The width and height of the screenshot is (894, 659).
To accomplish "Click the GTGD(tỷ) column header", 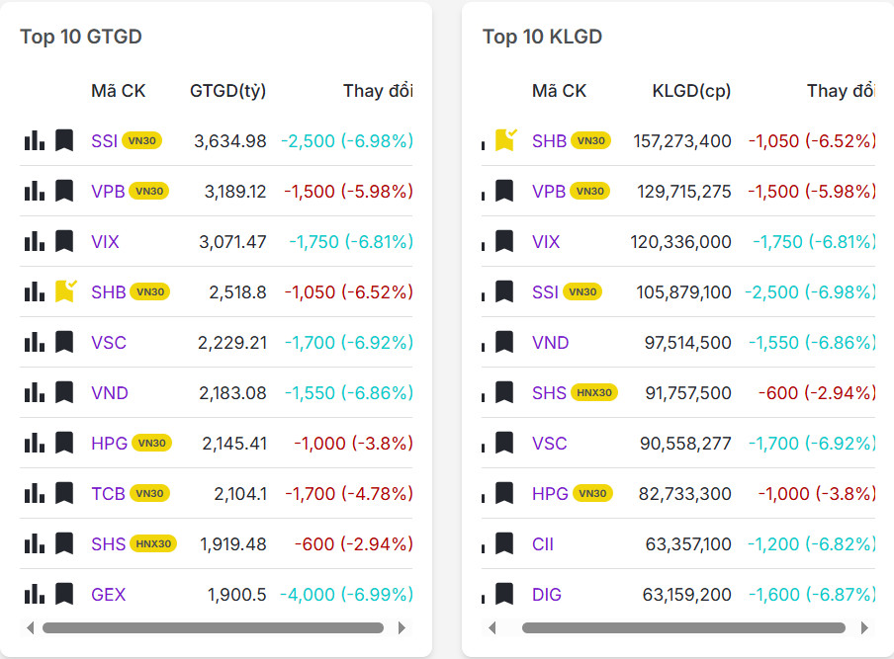I will [228, 91].
